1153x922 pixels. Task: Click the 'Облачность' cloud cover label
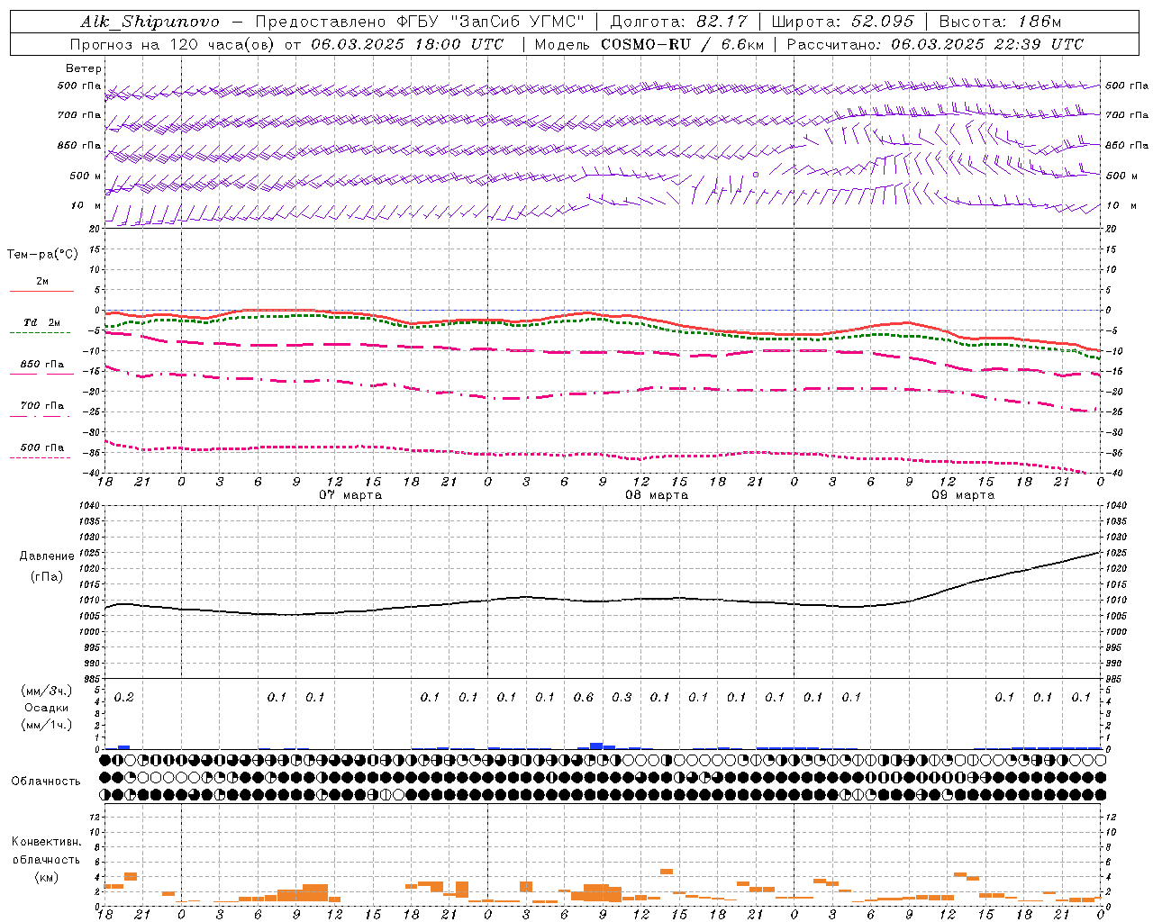pyautogui.click(x=46, y=782)
